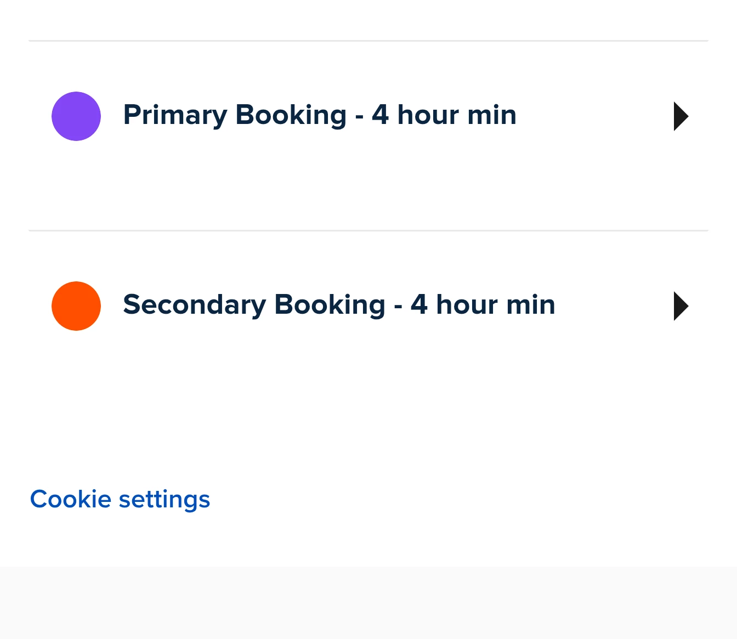
Task: Click "4 hour min" text in Primary Booking row
Action: (x=444, y=115)
